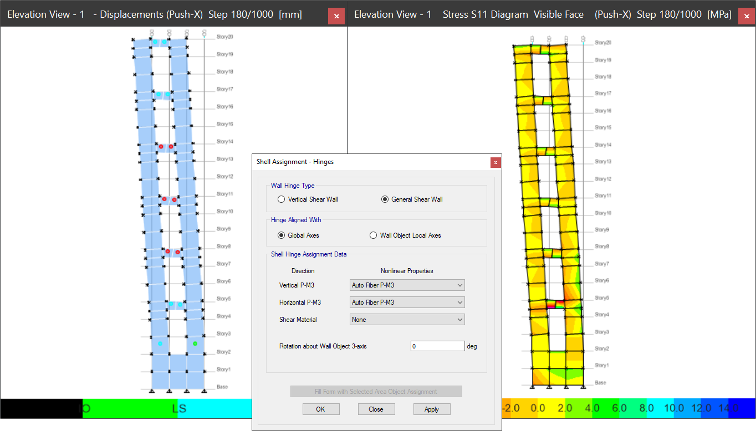Open the Shear Material dropdown
Viewport: 756px width, 431px height.
coord(407,320)
